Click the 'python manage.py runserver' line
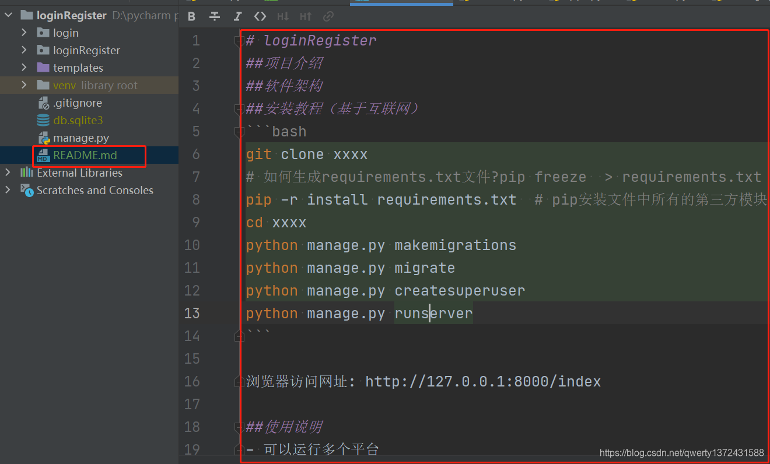770x464 pixels. click(x=359, y=314)
